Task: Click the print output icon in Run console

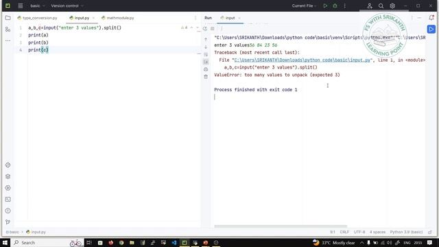Action: coord(206,69)
